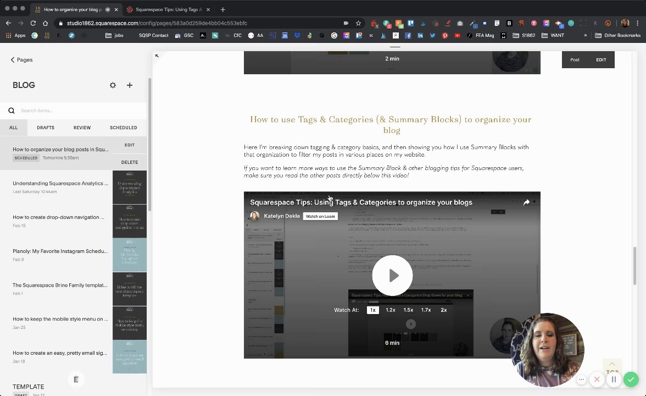
Task: Click DELETE on the scheduled blog post
Action: tap(130, 162)
